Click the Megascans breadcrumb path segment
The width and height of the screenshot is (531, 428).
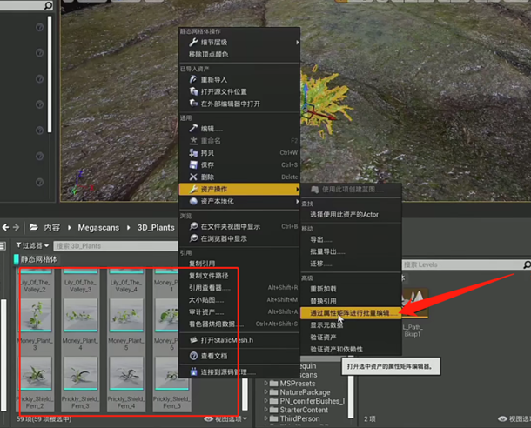(100, 227)
